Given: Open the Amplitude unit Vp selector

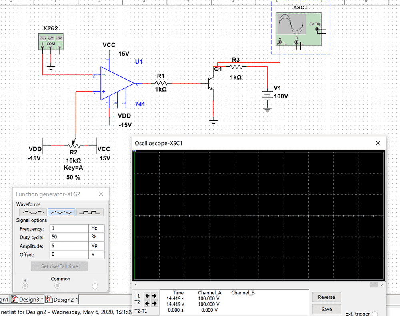Looking at the screenshot, I should click(x=96, y=246).
